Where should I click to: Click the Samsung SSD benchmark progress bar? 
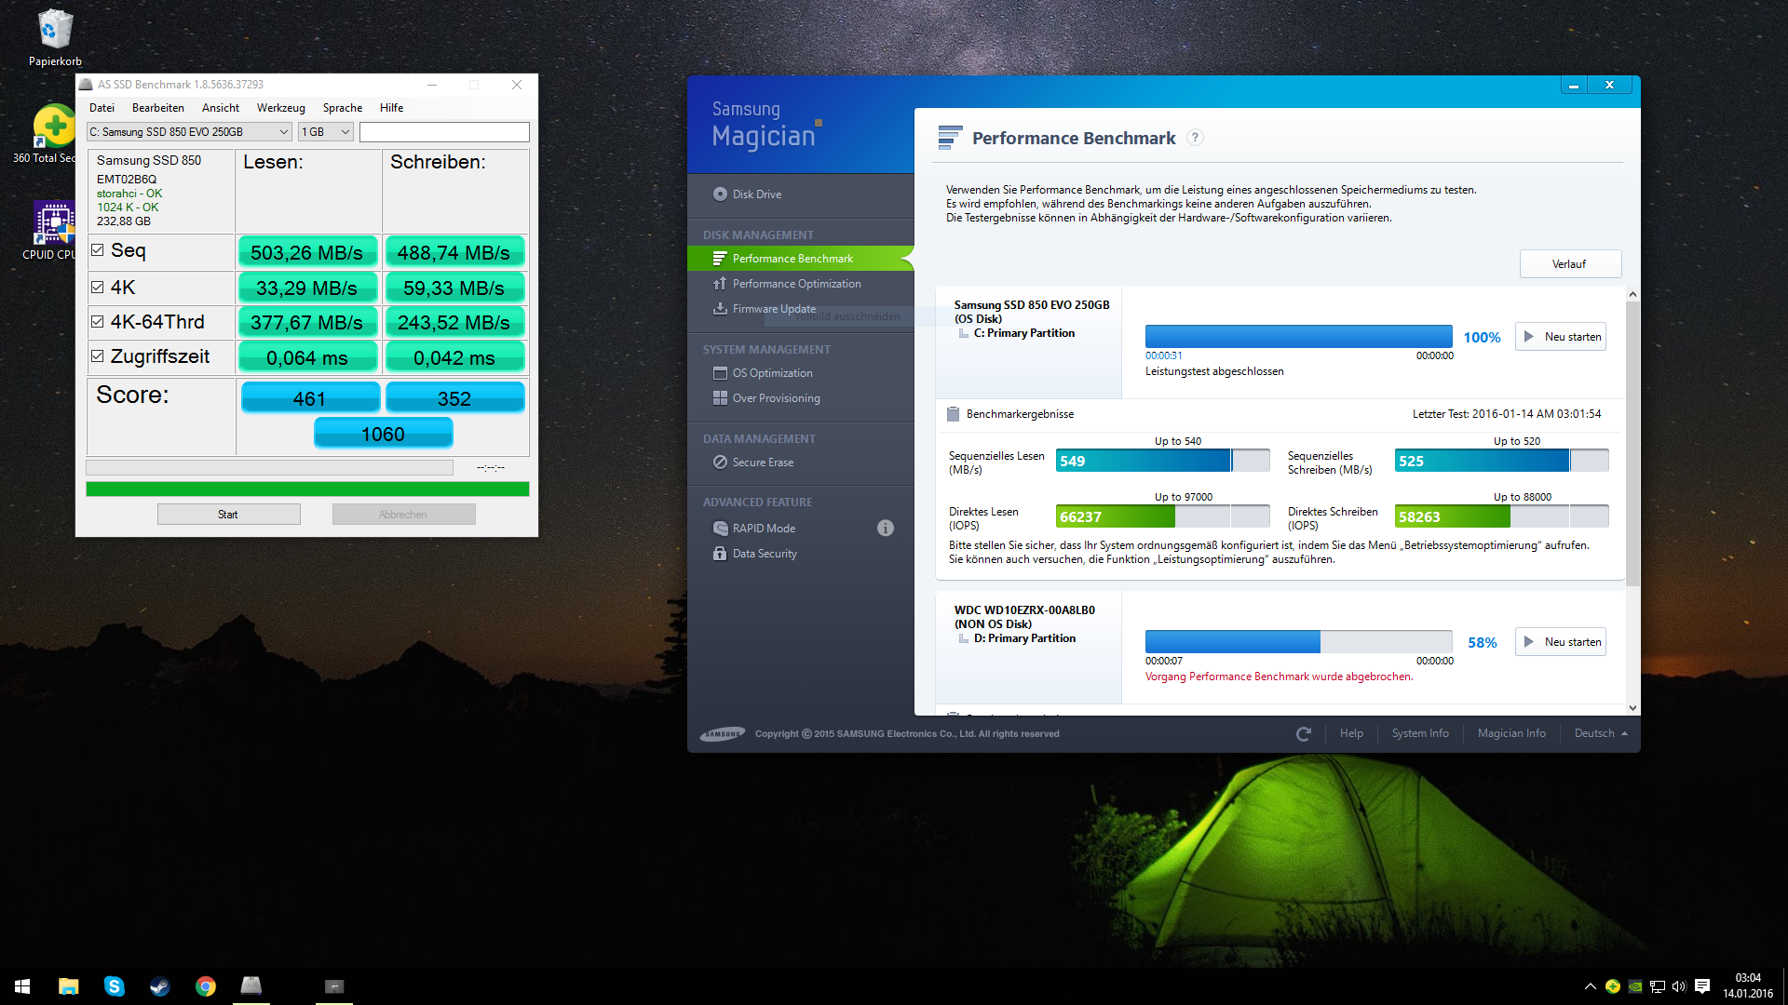(x=1298, y=337)
